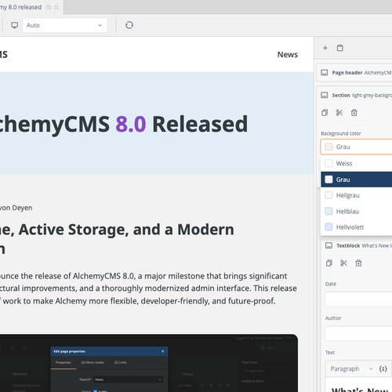
Task: Click the preview reload icon
Action: (129, 25)
